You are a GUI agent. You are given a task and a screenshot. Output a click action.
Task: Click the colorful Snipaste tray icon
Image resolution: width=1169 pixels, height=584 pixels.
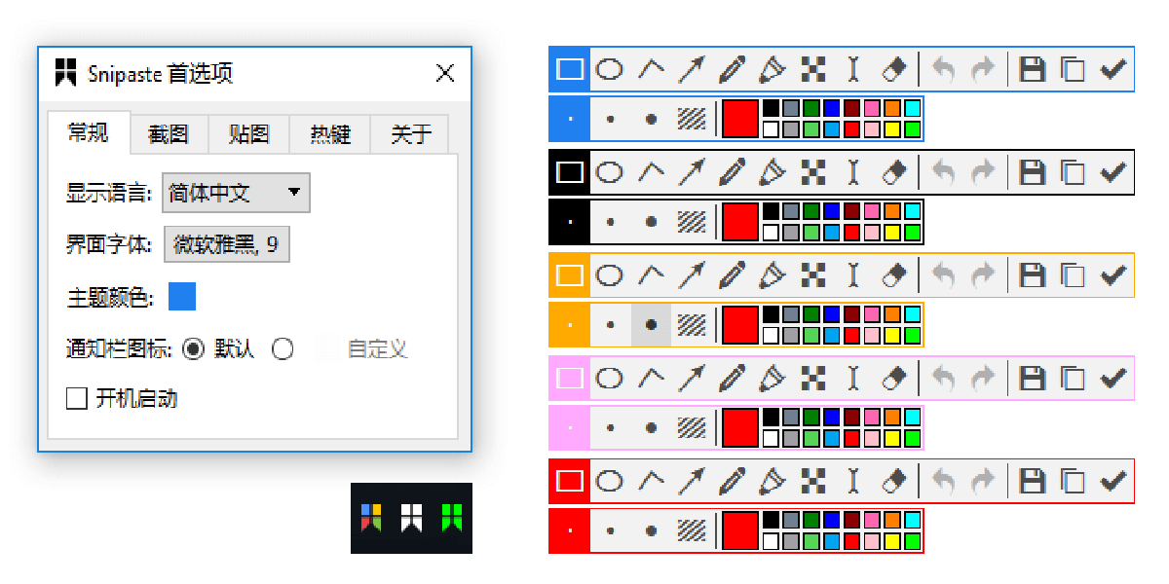(371, 518)
